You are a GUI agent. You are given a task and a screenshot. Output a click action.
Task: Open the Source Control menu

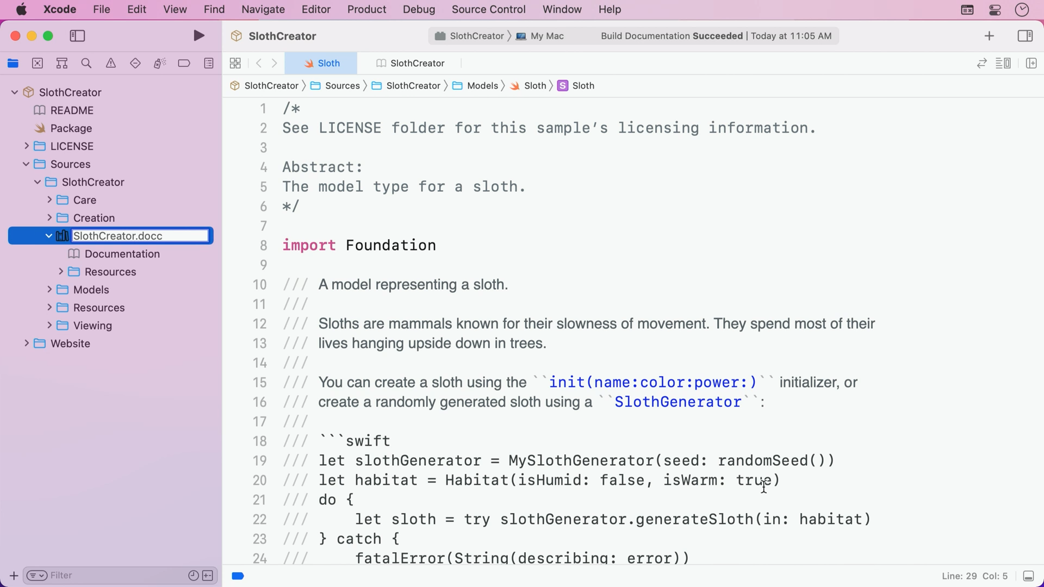coord(488,9)
